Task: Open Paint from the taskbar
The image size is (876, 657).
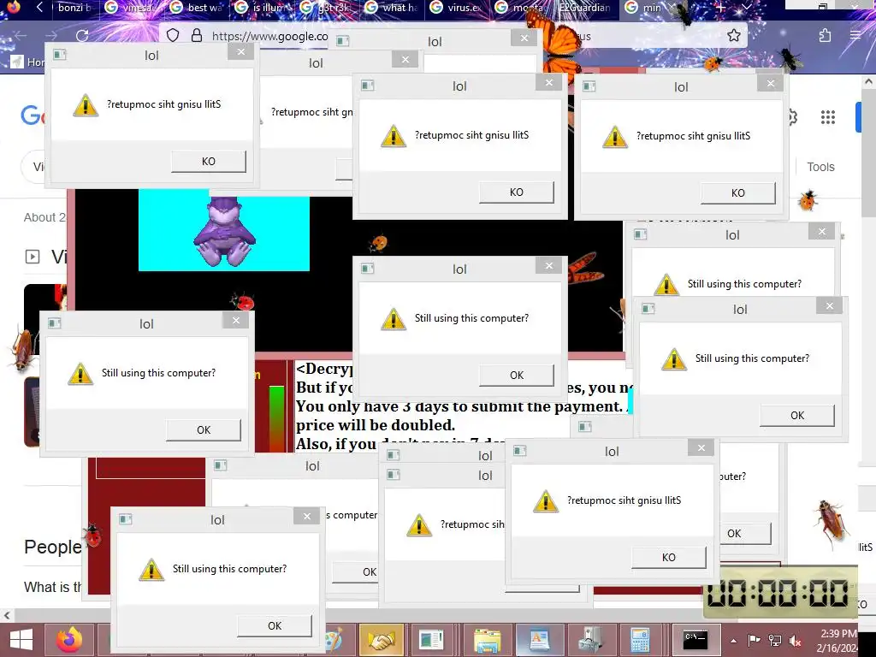Action: coord(334,640)
